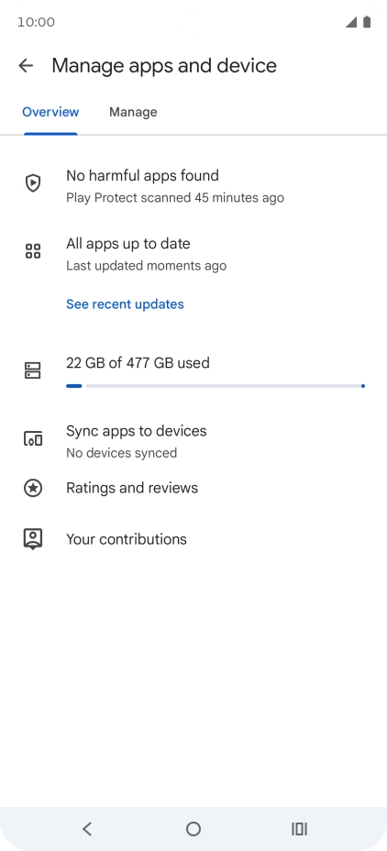Tap the star ratings icon

click(33, 488)
